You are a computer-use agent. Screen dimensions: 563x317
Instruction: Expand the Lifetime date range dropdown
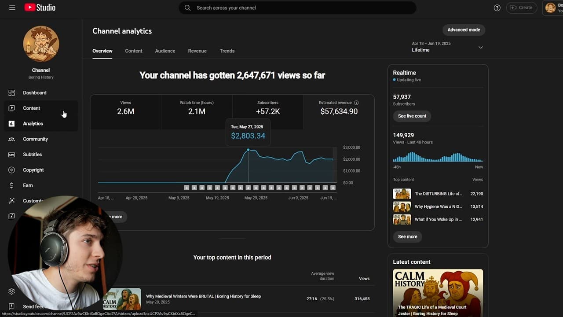[x=448, y=47]
